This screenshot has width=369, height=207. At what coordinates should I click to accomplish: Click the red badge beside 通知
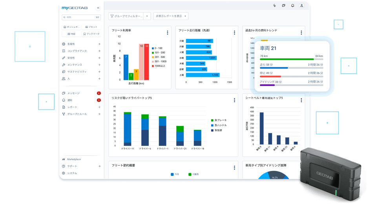click(x=99, y=100)
